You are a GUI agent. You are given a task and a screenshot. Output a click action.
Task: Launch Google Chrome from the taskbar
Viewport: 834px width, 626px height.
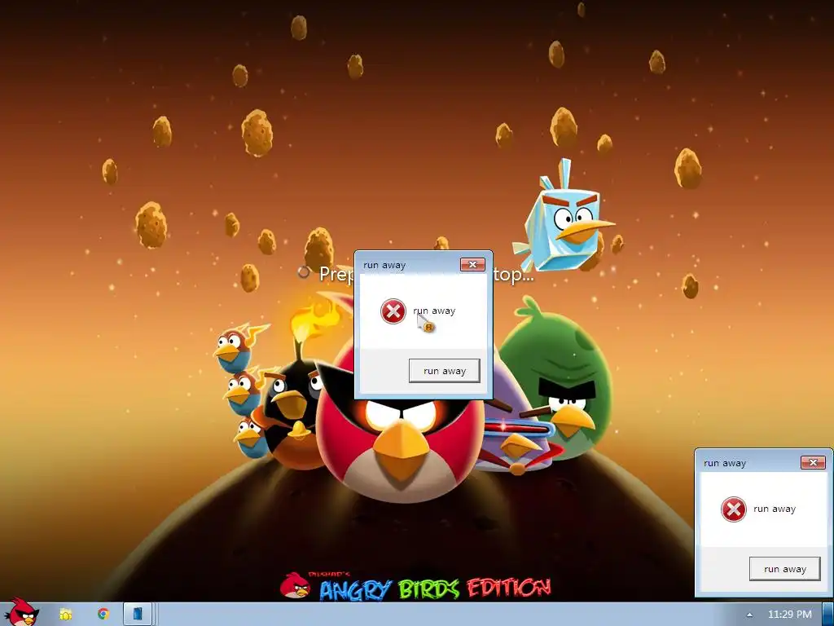(103, 615)
